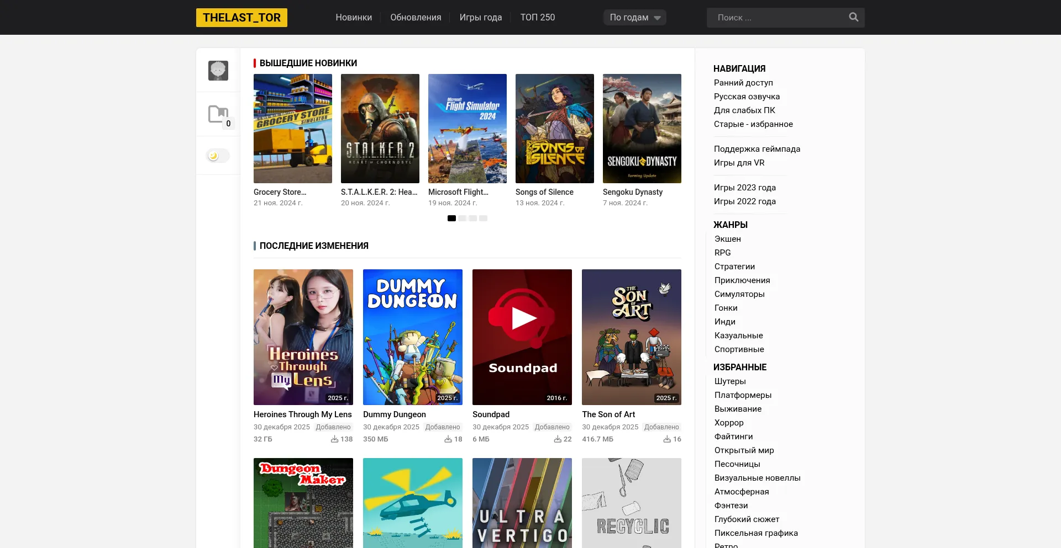The image size is (1061, 548).
Task: Click the search magnifier icon
Action: pyautogui.click(x=854, y=17)
